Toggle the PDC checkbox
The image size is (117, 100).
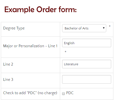click(x=63, y=94)
